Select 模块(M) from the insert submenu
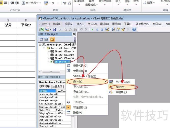170x128 pixels. click(x=120, y=87)
